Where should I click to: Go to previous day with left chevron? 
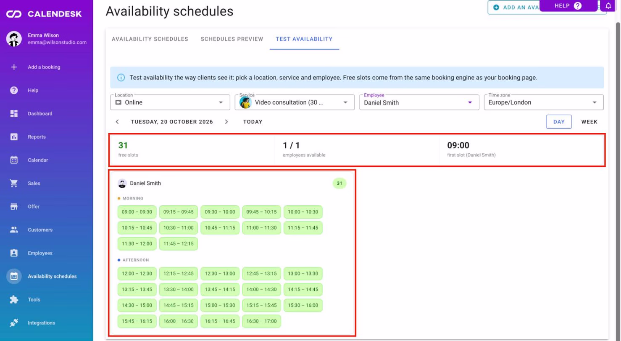[x=117, y=122]
